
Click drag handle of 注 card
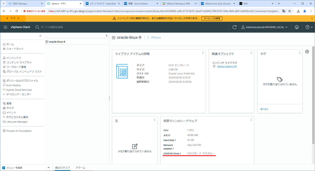point(154,120)
